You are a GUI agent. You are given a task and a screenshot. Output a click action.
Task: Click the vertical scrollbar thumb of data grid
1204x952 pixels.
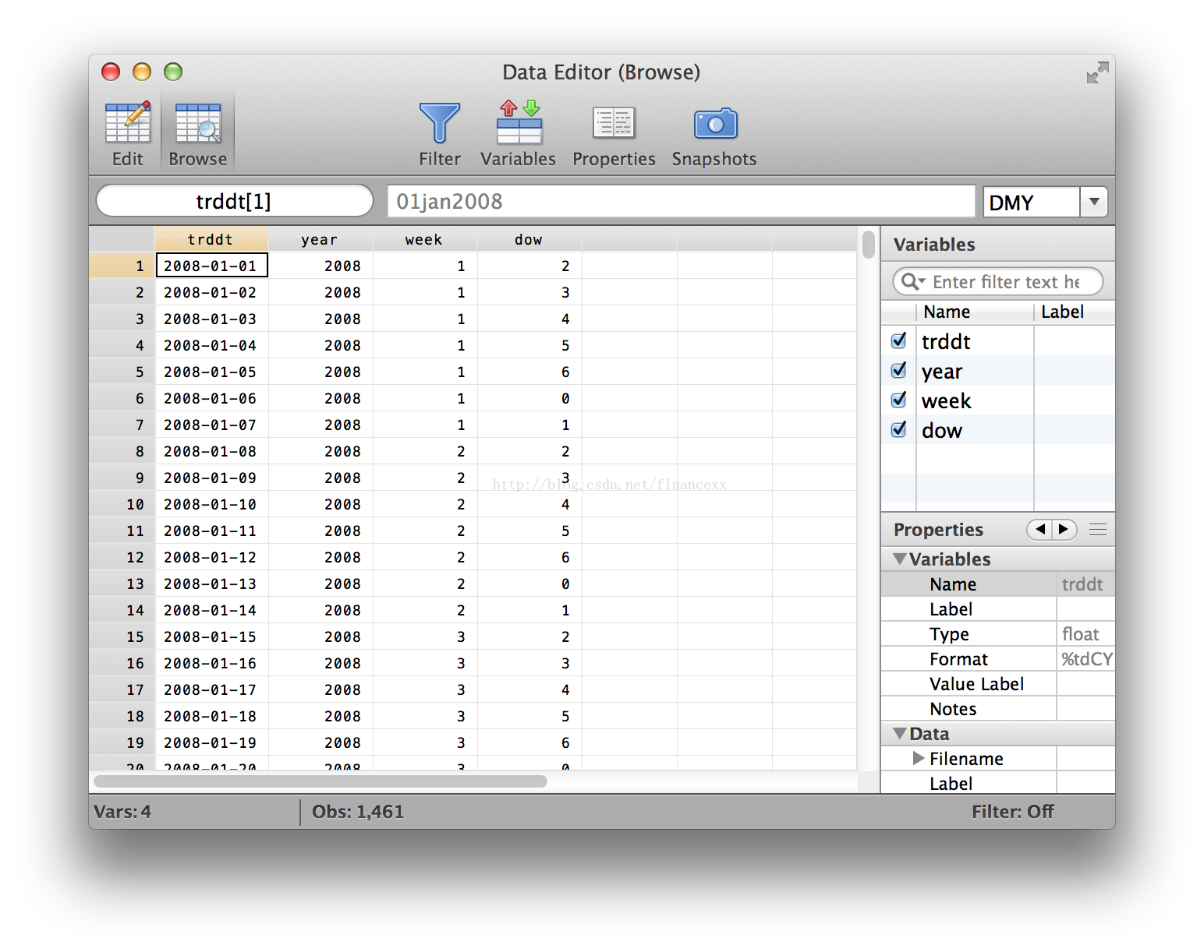[869, 244]
